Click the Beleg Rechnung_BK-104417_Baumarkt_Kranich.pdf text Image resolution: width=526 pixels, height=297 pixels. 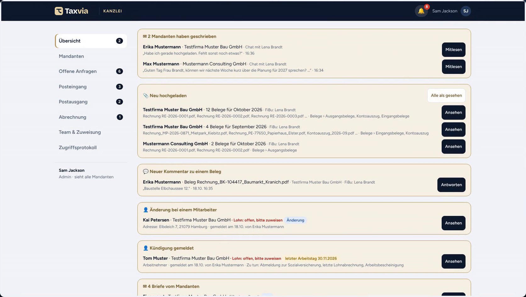point(236,182)
